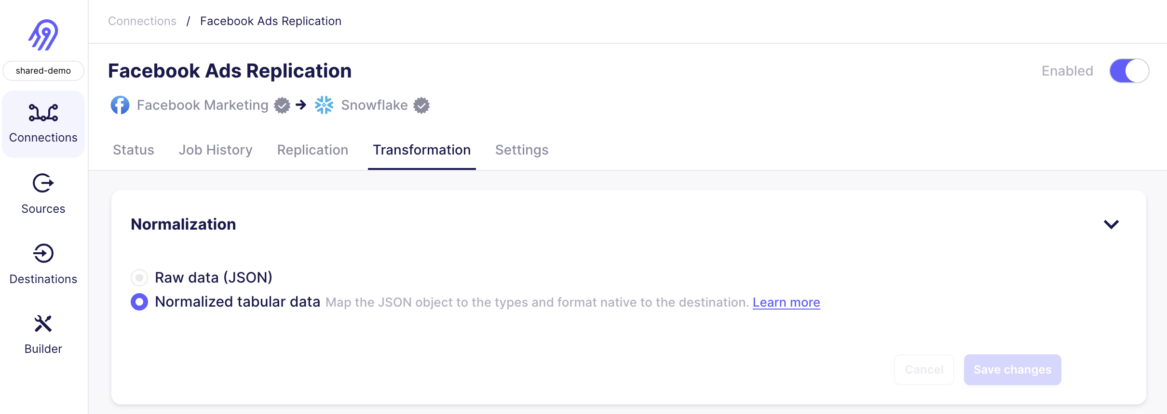Click the Save changes button

point(1012,370)
